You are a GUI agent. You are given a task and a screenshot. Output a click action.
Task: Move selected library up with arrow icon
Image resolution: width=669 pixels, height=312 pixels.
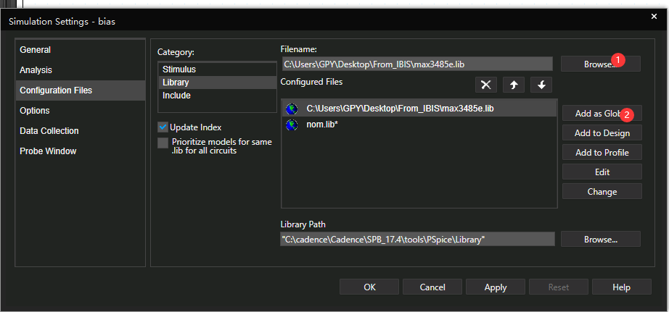pyautogui.click(x=514, y=85)
